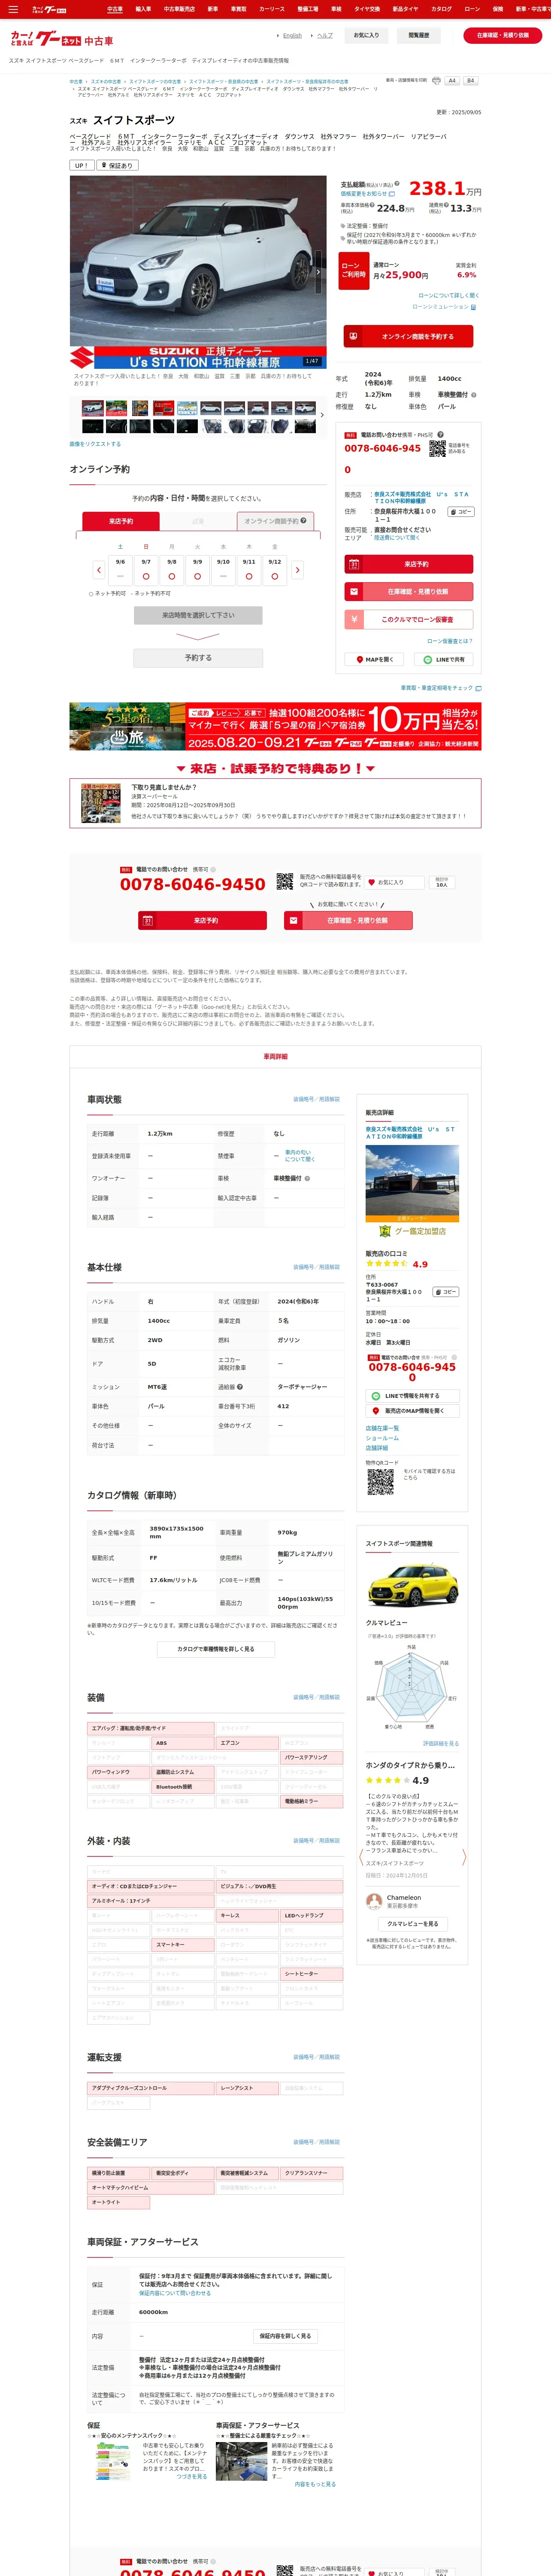
Task: Select 9/8 as visit date
Action: point(172,570)
